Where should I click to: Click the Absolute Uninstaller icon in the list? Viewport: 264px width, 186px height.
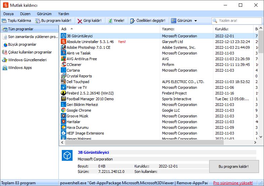[63, 42]
